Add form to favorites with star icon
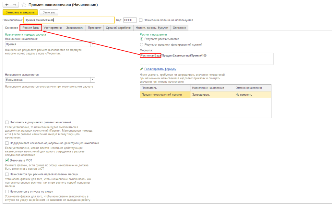This screenshot has width=332, height=205. click(x=24, y=5)
